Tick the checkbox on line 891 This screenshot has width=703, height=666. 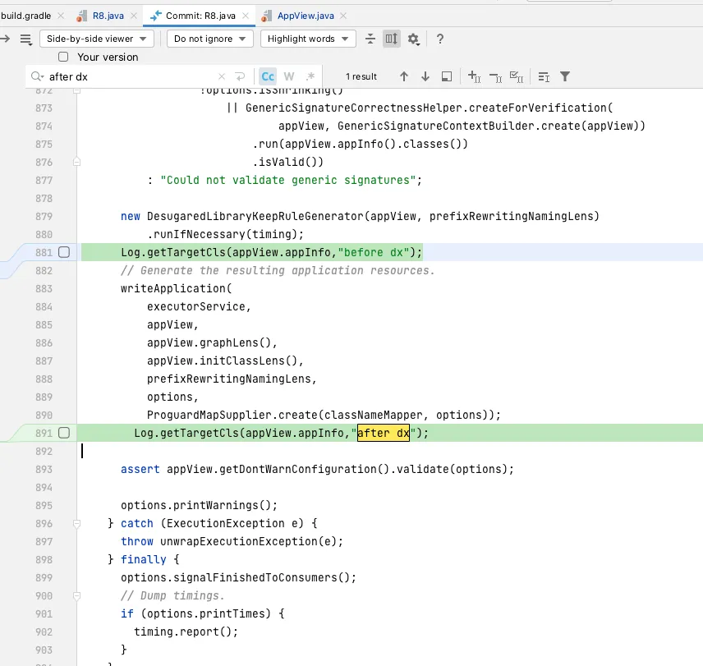point(64,433)
